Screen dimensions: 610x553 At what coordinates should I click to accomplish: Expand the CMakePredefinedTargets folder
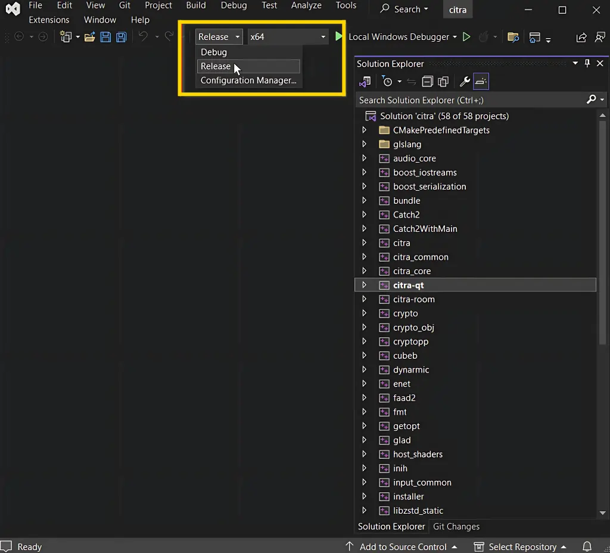tap(364, 130)
